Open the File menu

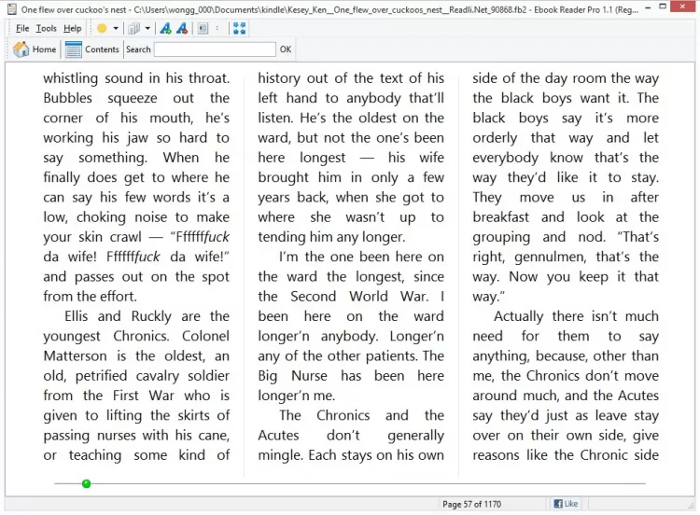point(22,28)
